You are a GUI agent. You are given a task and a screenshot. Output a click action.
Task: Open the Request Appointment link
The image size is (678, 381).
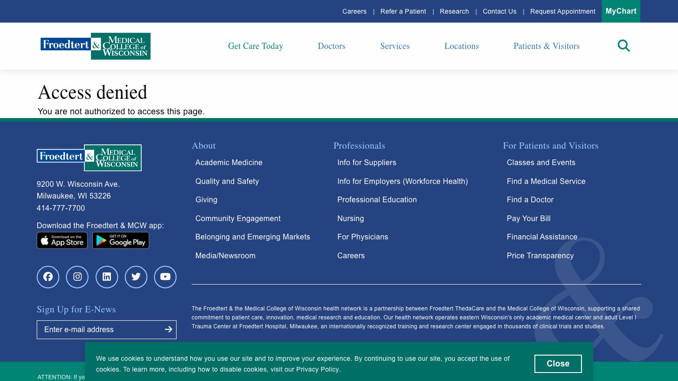click(x=563, y=11)
